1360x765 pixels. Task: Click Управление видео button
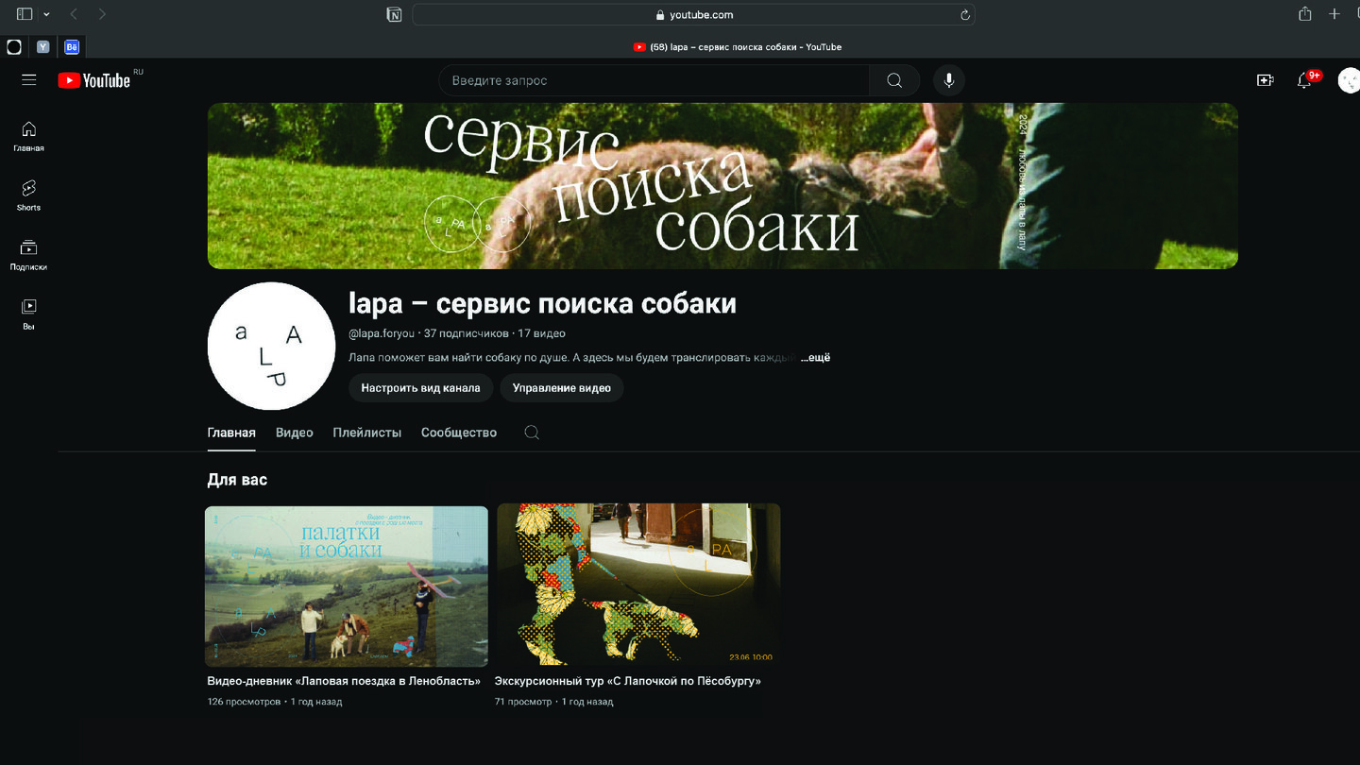[562, 388]
